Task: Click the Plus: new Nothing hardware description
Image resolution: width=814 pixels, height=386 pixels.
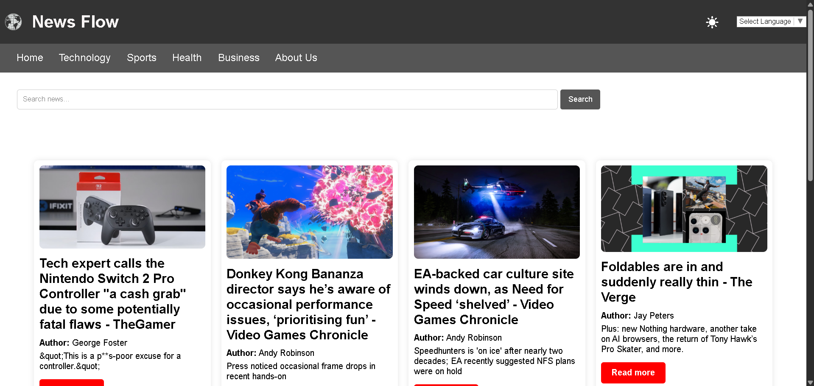Action: (679, 339)
